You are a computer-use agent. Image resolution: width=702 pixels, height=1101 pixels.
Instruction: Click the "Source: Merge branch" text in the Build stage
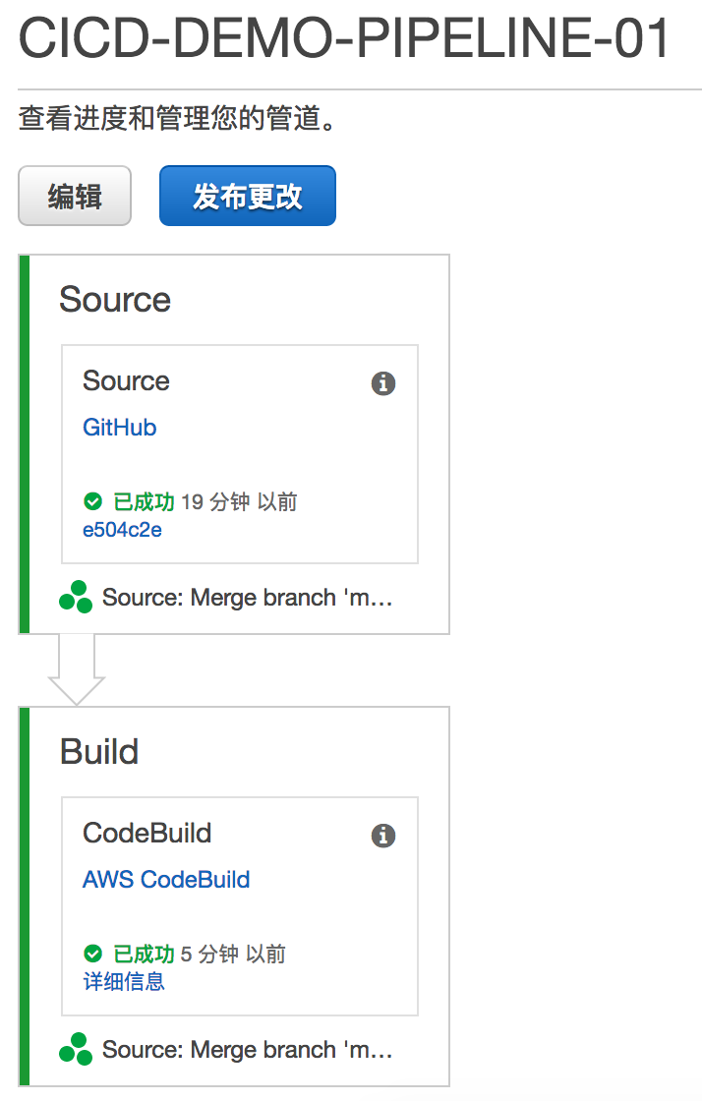click(x=247, y=1050)
